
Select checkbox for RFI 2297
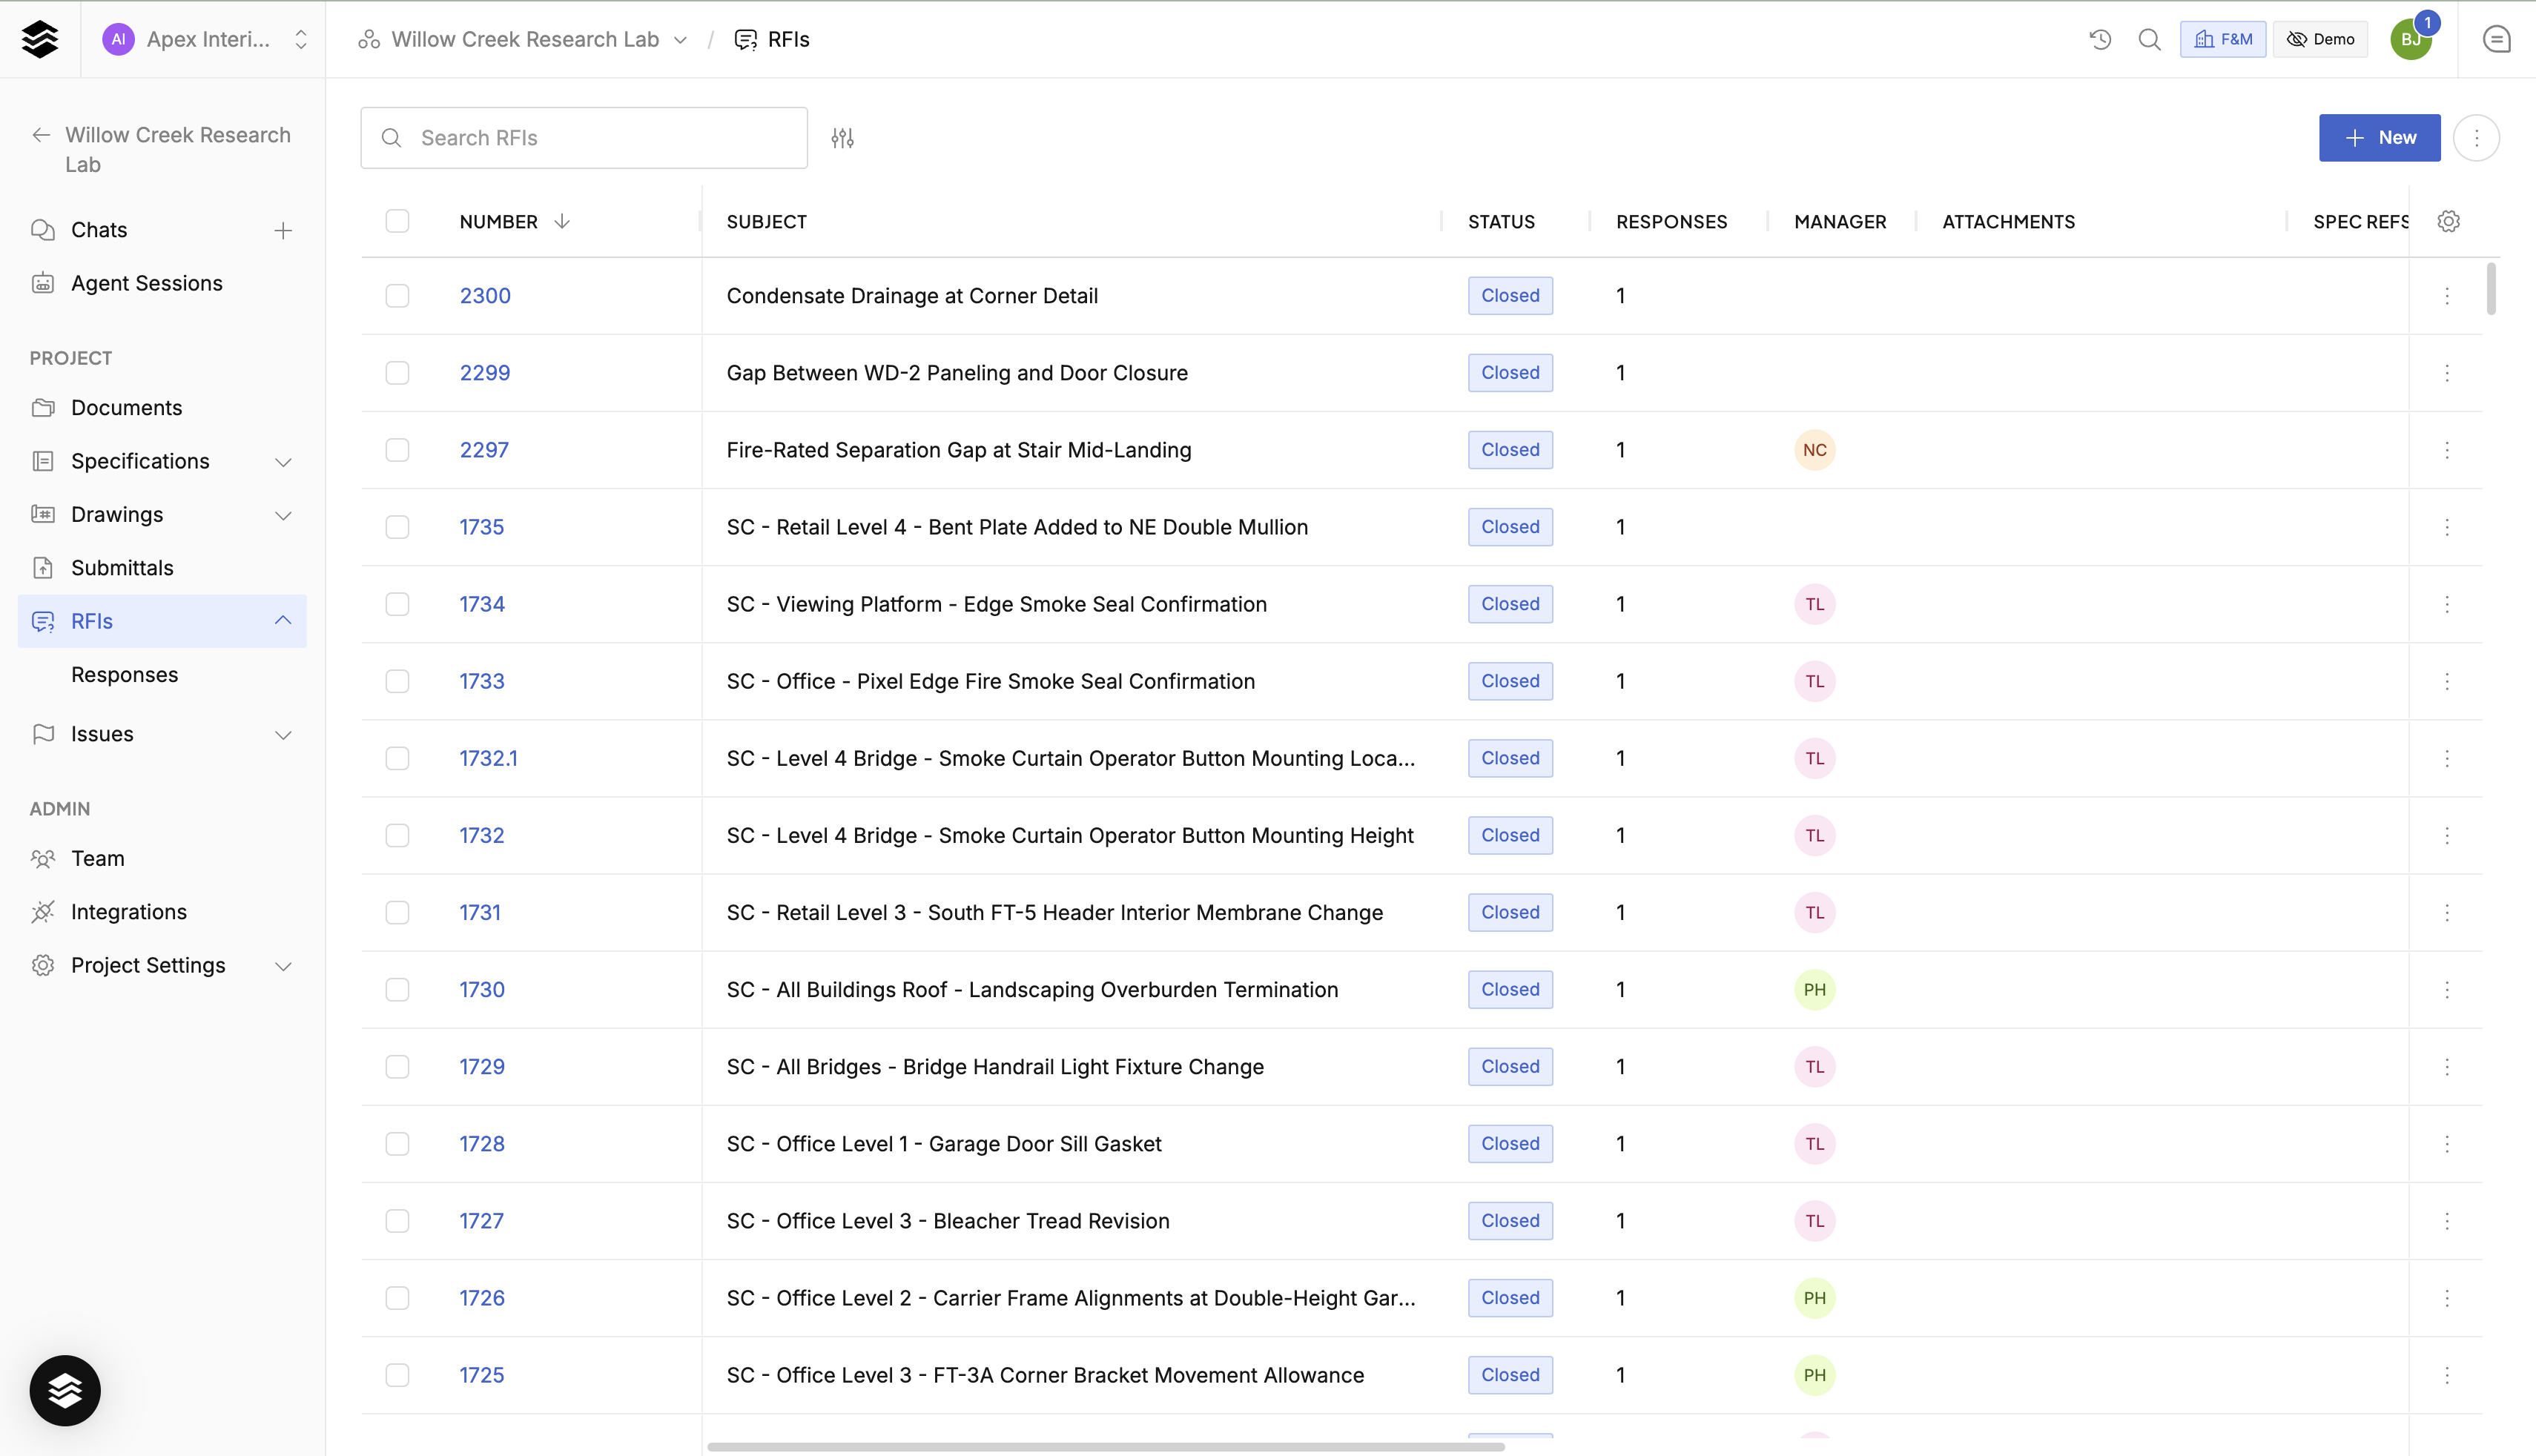pos(397,450)
